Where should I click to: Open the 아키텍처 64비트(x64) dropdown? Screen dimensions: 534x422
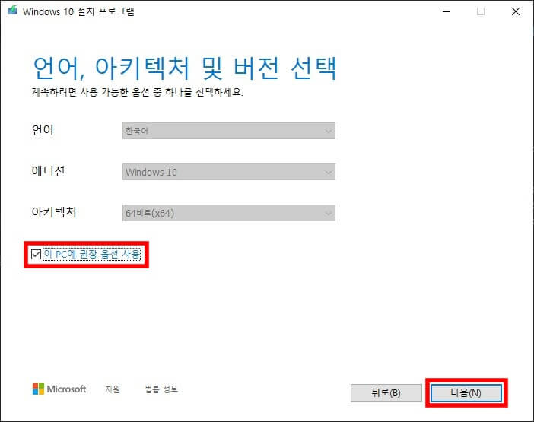228,213
